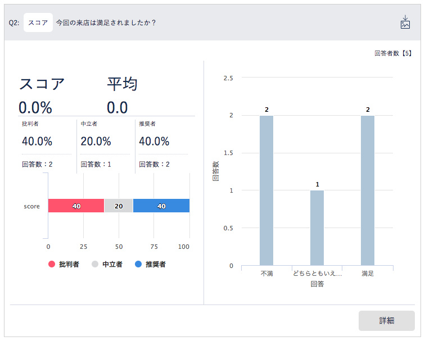Select the red 40 score bar segment
Screen dimensions: 425x341
pyautogui.click(x=76, y=206)
